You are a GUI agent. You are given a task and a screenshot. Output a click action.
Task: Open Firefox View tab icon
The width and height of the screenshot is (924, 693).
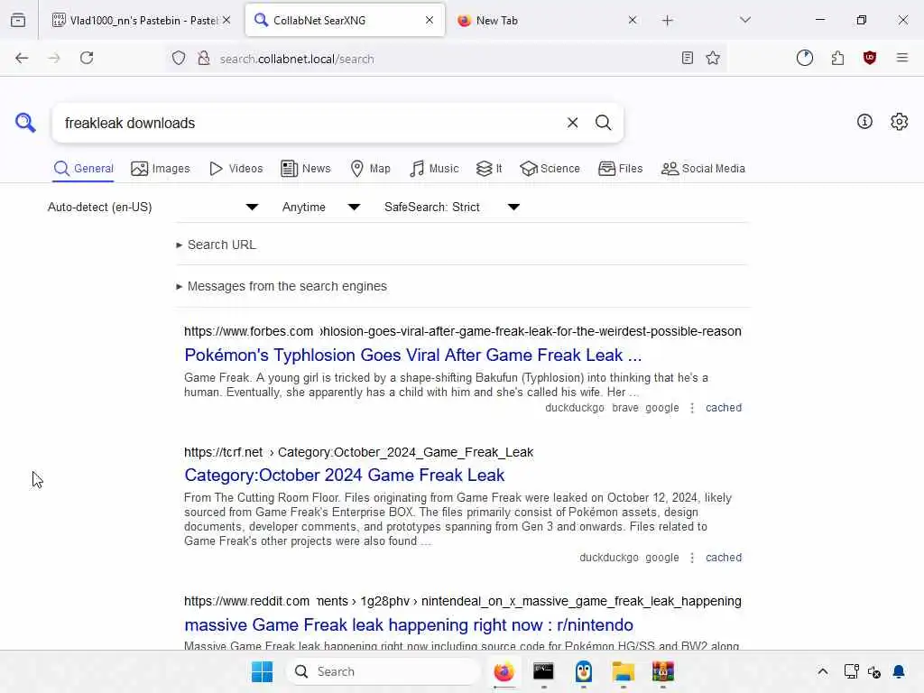point(18,20)
